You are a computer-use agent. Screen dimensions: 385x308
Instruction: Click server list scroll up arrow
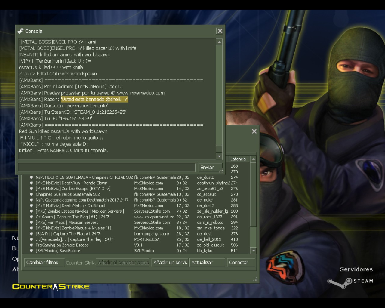coord(253,159)
